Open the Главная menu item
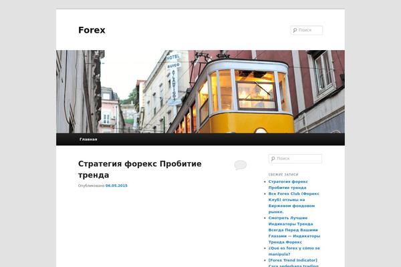The width and height of the screenshot is (401, 267). 88,140
